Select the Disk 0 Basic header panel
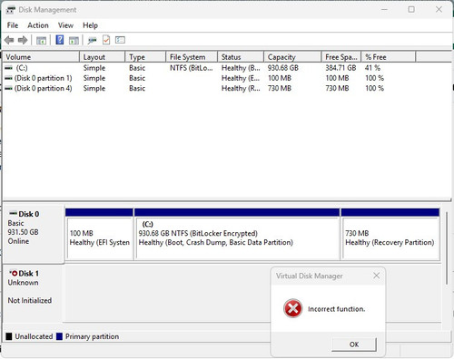The width and height of the screenshot is (454, 359). (x=34, y=234)
